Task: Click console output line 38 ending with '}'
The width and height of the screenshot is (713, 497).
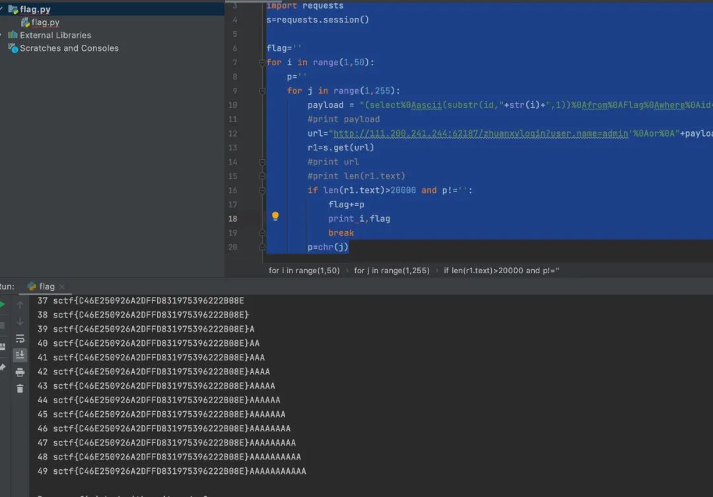Action: (x=143, y=315)
